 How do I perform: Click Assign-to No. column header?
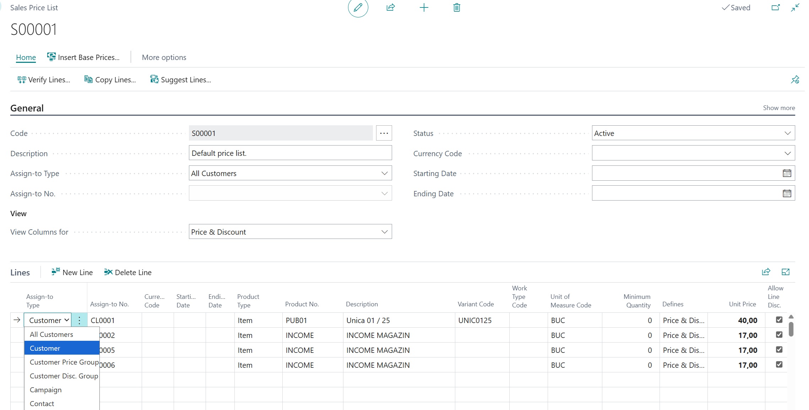point(109,304)
